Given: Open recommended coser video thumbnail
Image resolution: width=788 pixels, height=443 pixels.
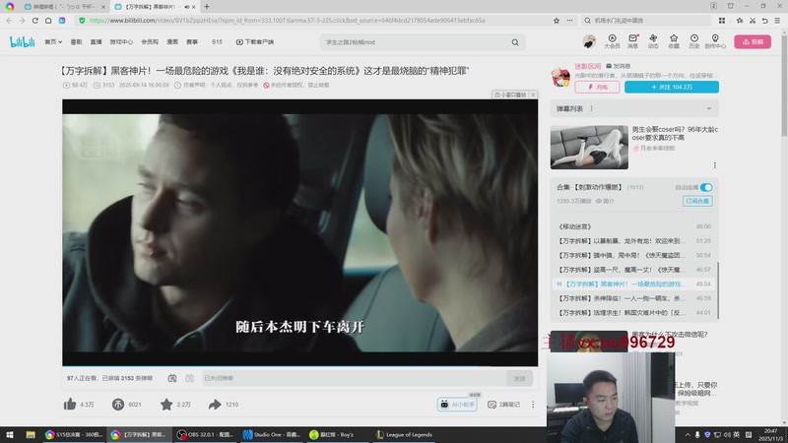Looking at the screenshot, I should point(589,147).
